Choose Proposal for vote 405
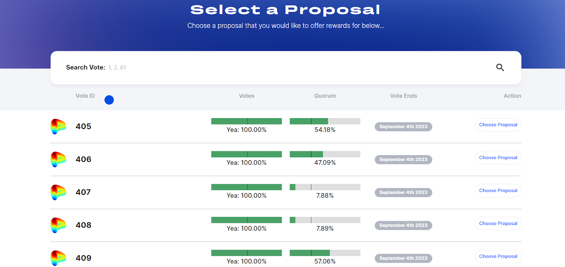565x267 pixels. tap(498, 125)
